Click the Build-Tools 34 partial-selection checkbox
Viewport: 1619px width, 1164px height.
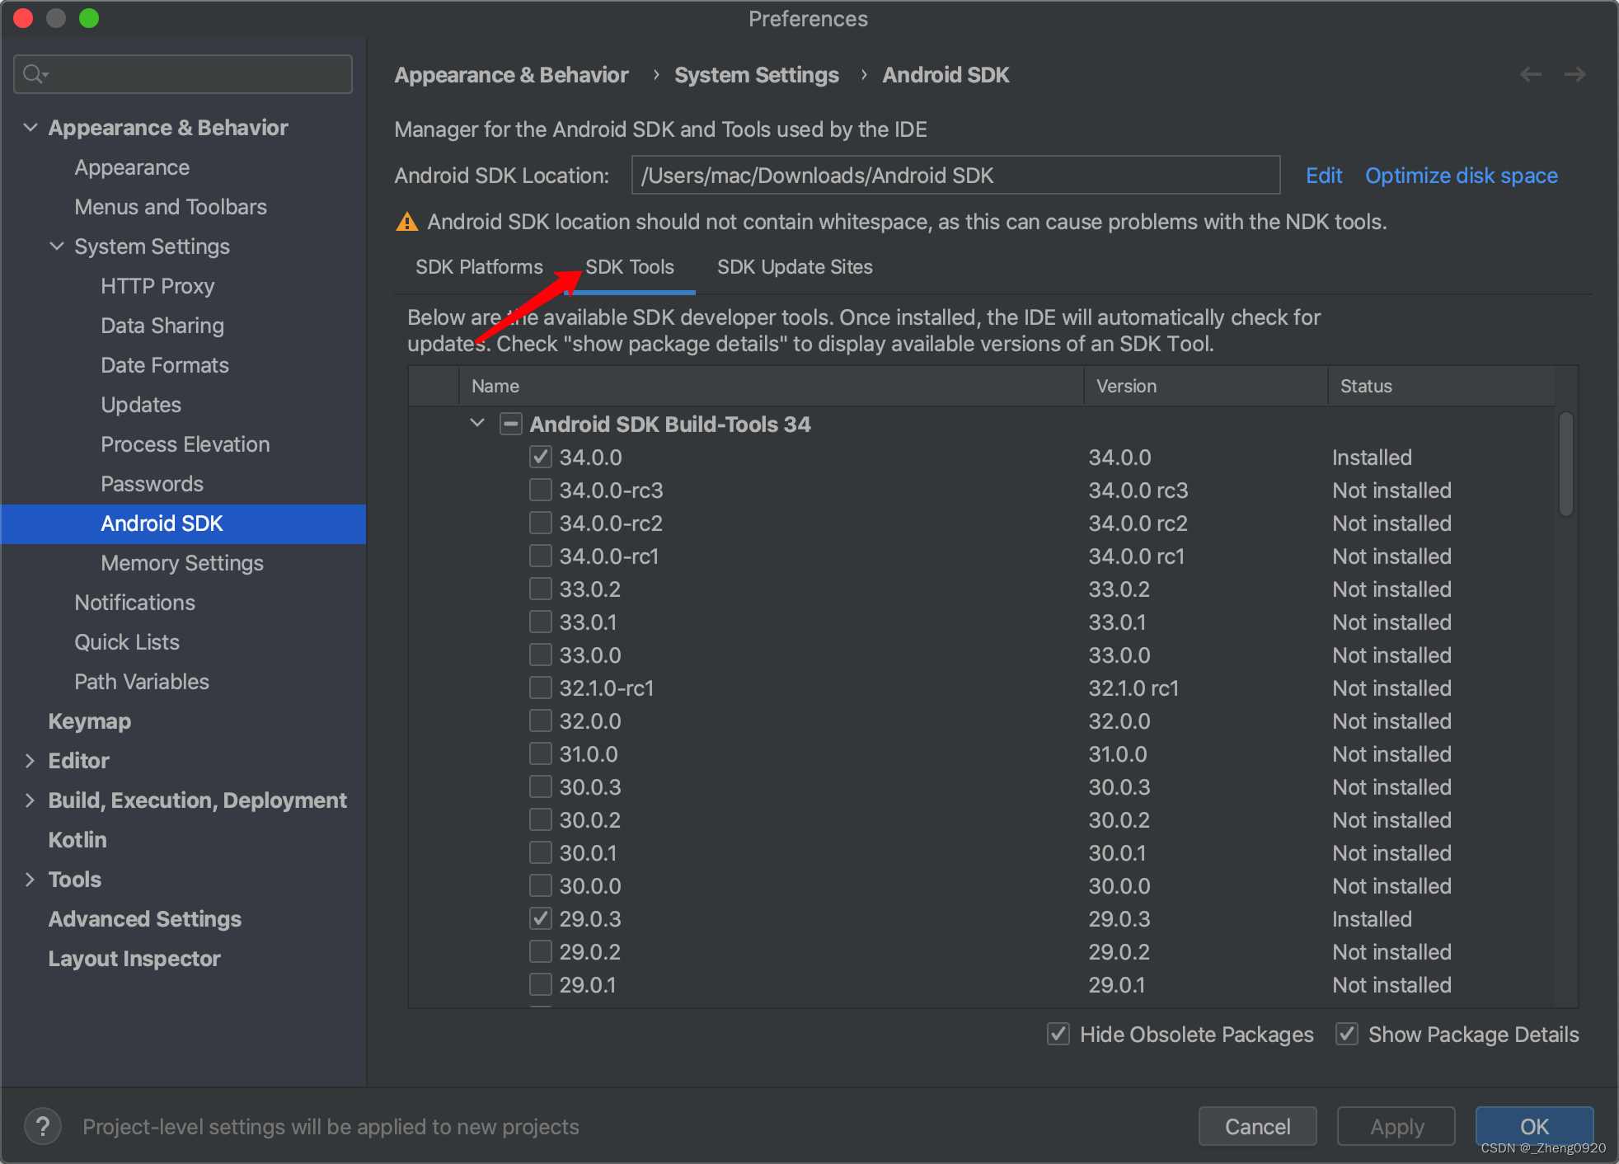click(510, 424)
